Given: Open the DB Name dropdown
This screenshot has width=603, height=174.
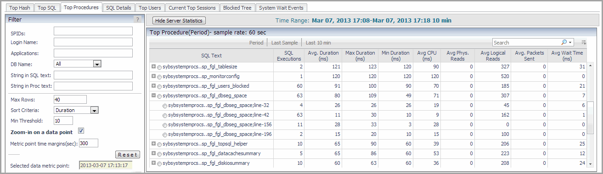Looking at the screenshot, I should 96,64.
